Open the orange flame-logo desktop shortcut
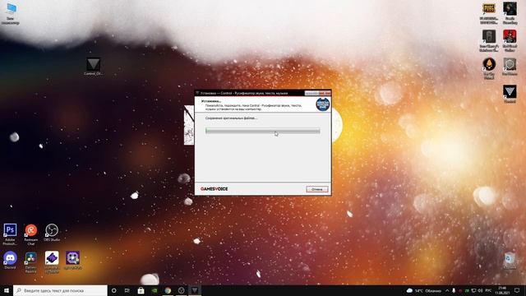The image size is (526, 296). (489, 68)
